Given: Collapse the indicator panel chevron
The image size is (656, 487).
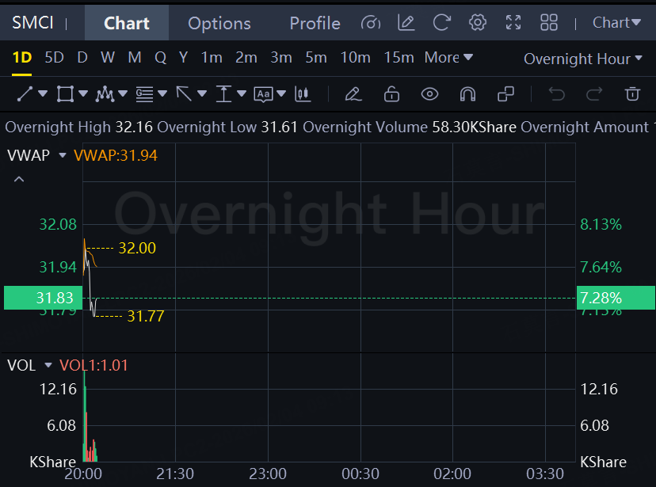Looking at the screenshot, I should [x=19, y=179].
